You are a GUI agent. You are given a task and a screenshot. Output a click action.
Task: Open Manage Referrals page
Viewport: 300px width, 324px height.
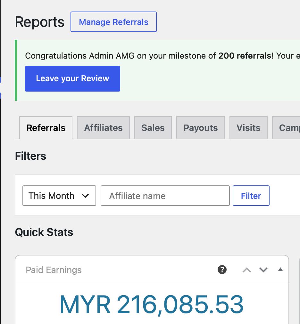[x=113, y=22]
